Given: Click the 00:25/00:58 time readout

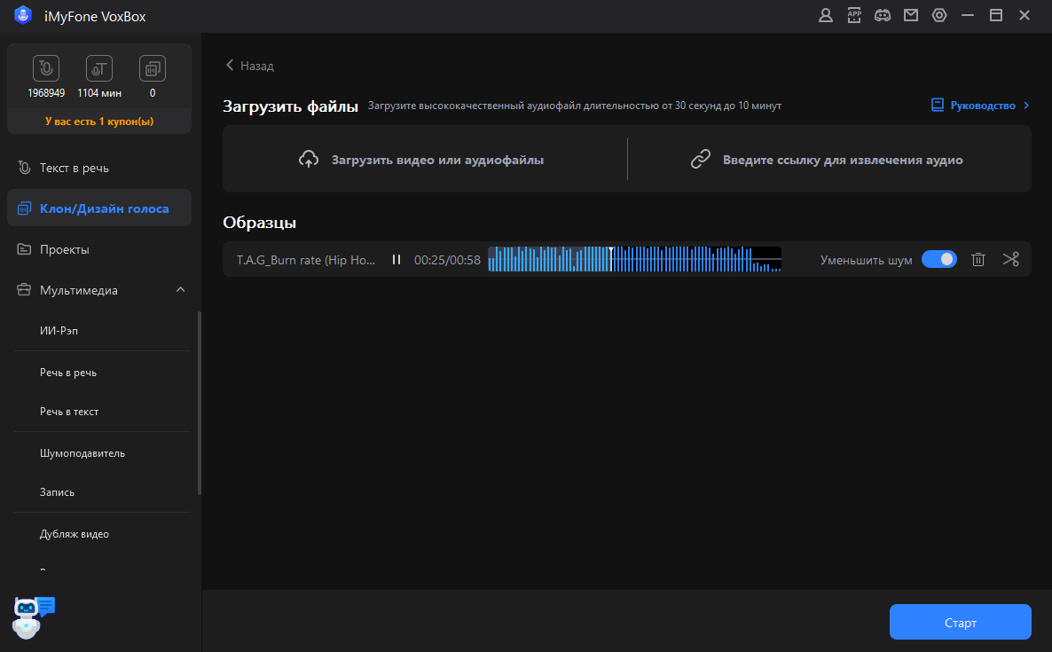Looking at the screenshot, I should point(447,260).
